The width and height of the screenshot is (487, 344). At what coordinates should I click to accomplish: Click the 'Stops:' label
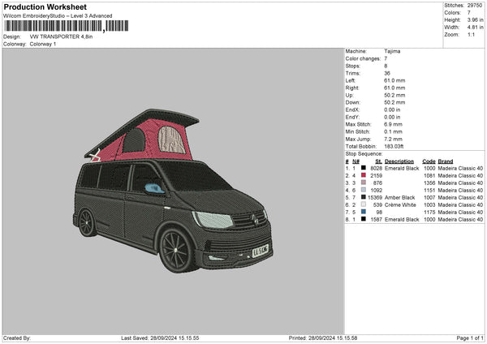click(353, 66)
